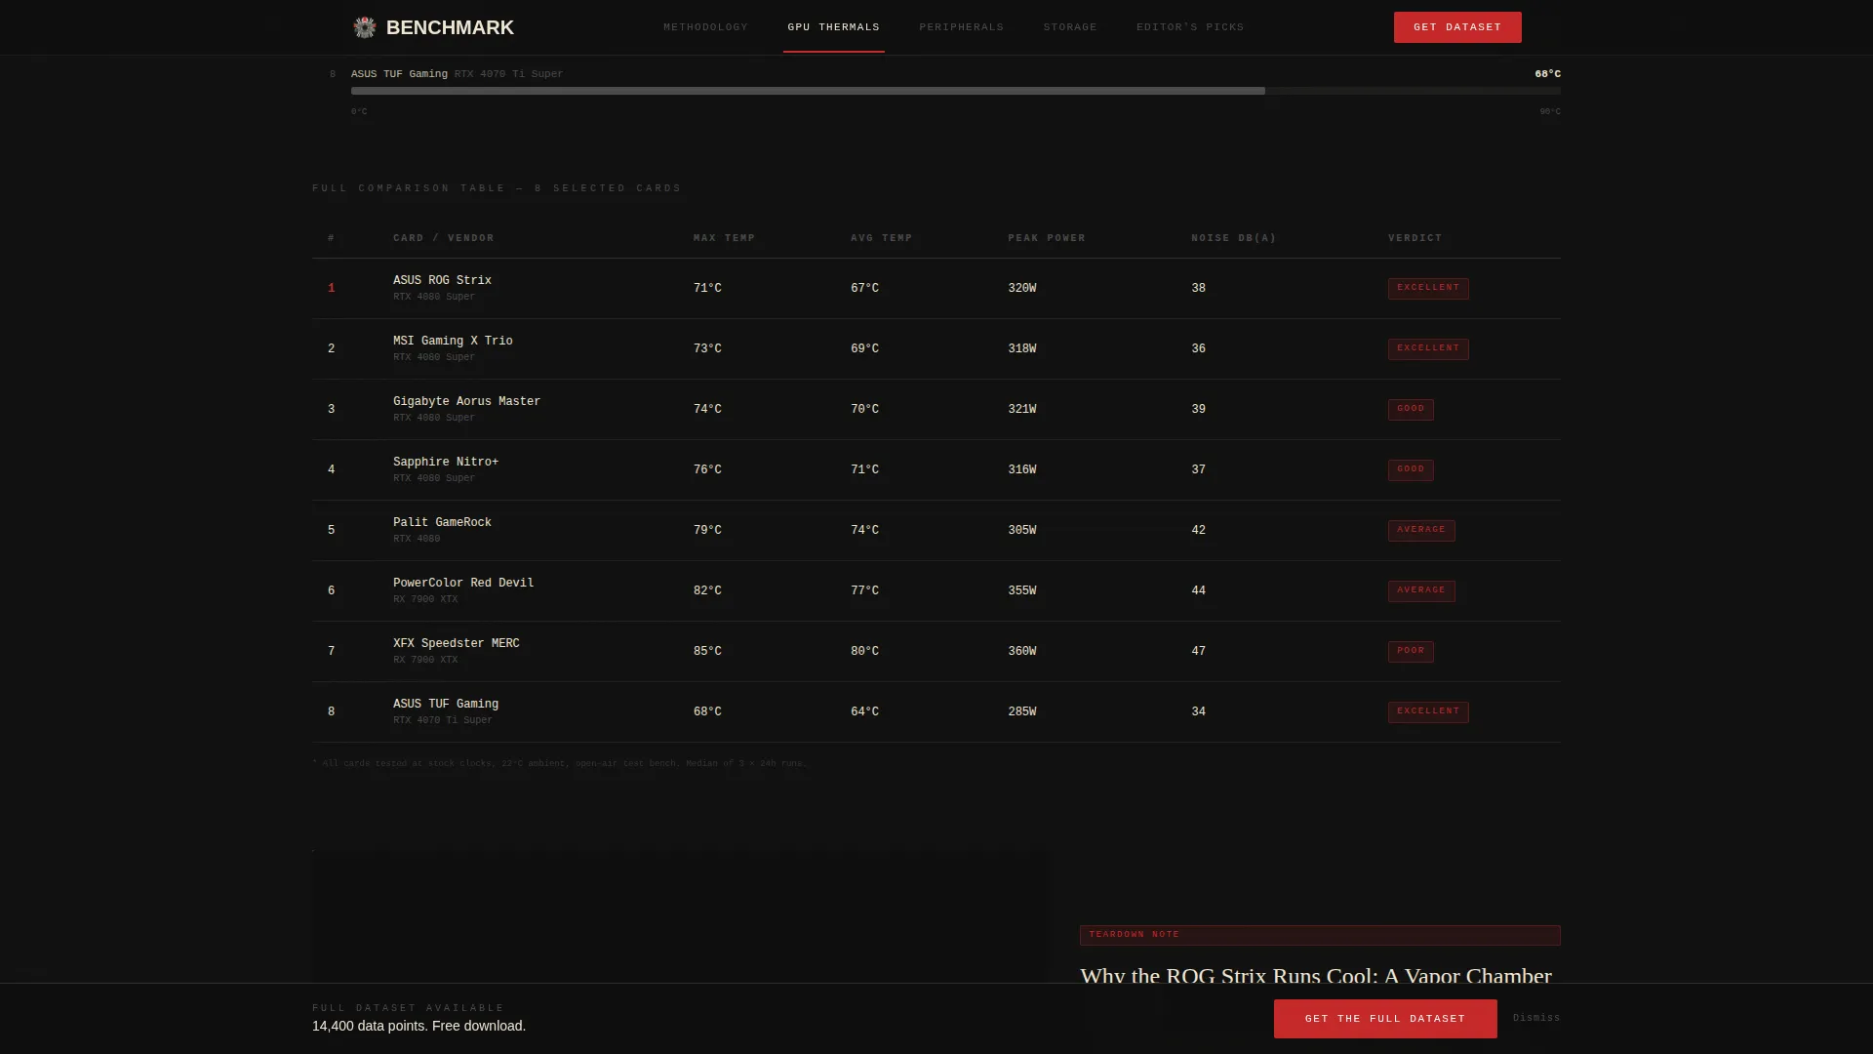The image size is (1873, 1054).
Task: Select ASUS TUF Gaming table row name
Action: tap(446, 704)
